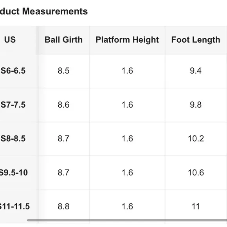Screen dimensions: 227x227
Task: Click Ball Girth value 8.8
Action: (63, 206)
